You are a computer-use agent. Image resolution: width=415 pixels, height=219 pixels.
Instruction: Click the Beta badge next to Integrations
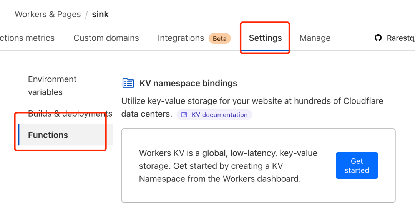(x=219, y=38)
